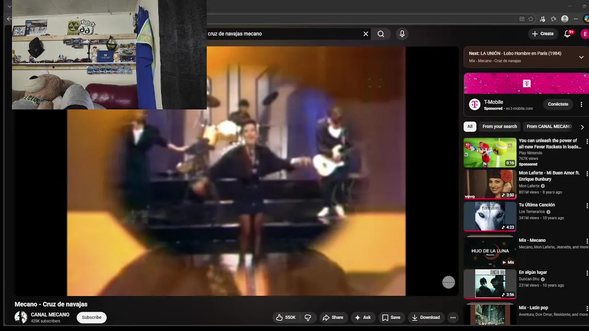Open the menu for the Fever Rackets video
Viewport: 589px width, 331px height.
pos(587,141)
